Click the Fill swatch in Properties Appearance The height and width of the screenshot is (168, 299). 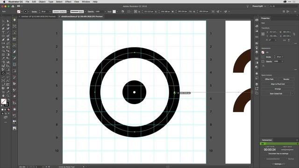pyautogui.click(x=263, y=52)
